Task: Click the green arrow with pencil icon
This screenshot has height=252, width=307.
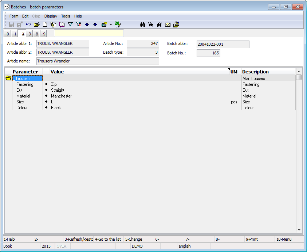Action: 118,24
